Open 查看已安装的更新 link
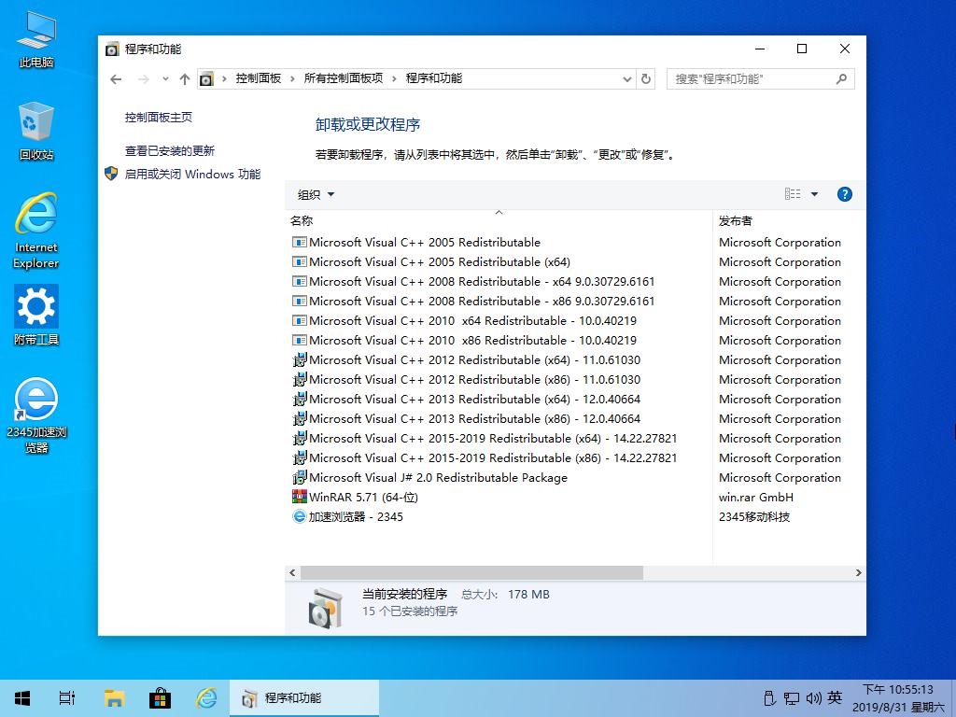The image size is (956, 717). (170, 150)
